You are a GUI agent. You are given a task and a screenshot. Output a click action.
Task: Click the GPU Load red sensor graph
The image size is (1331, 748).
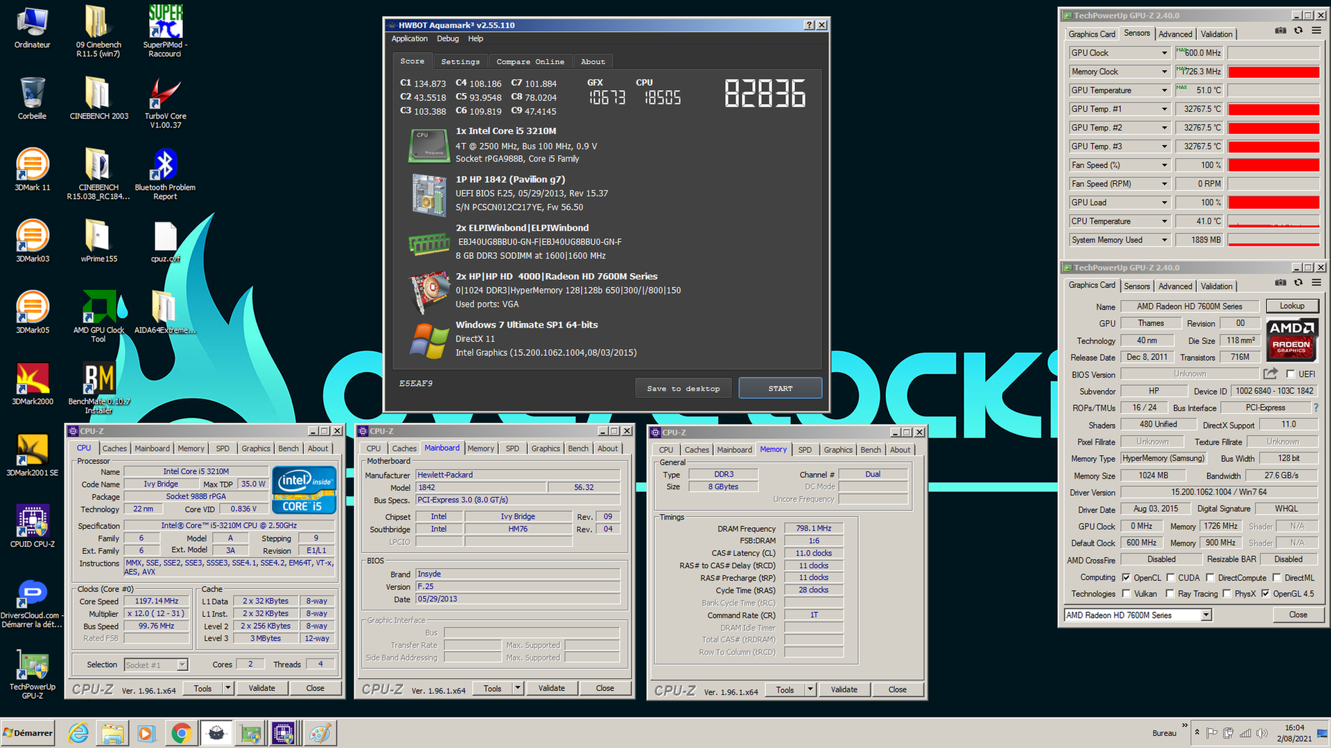(x=1273, y=202)
